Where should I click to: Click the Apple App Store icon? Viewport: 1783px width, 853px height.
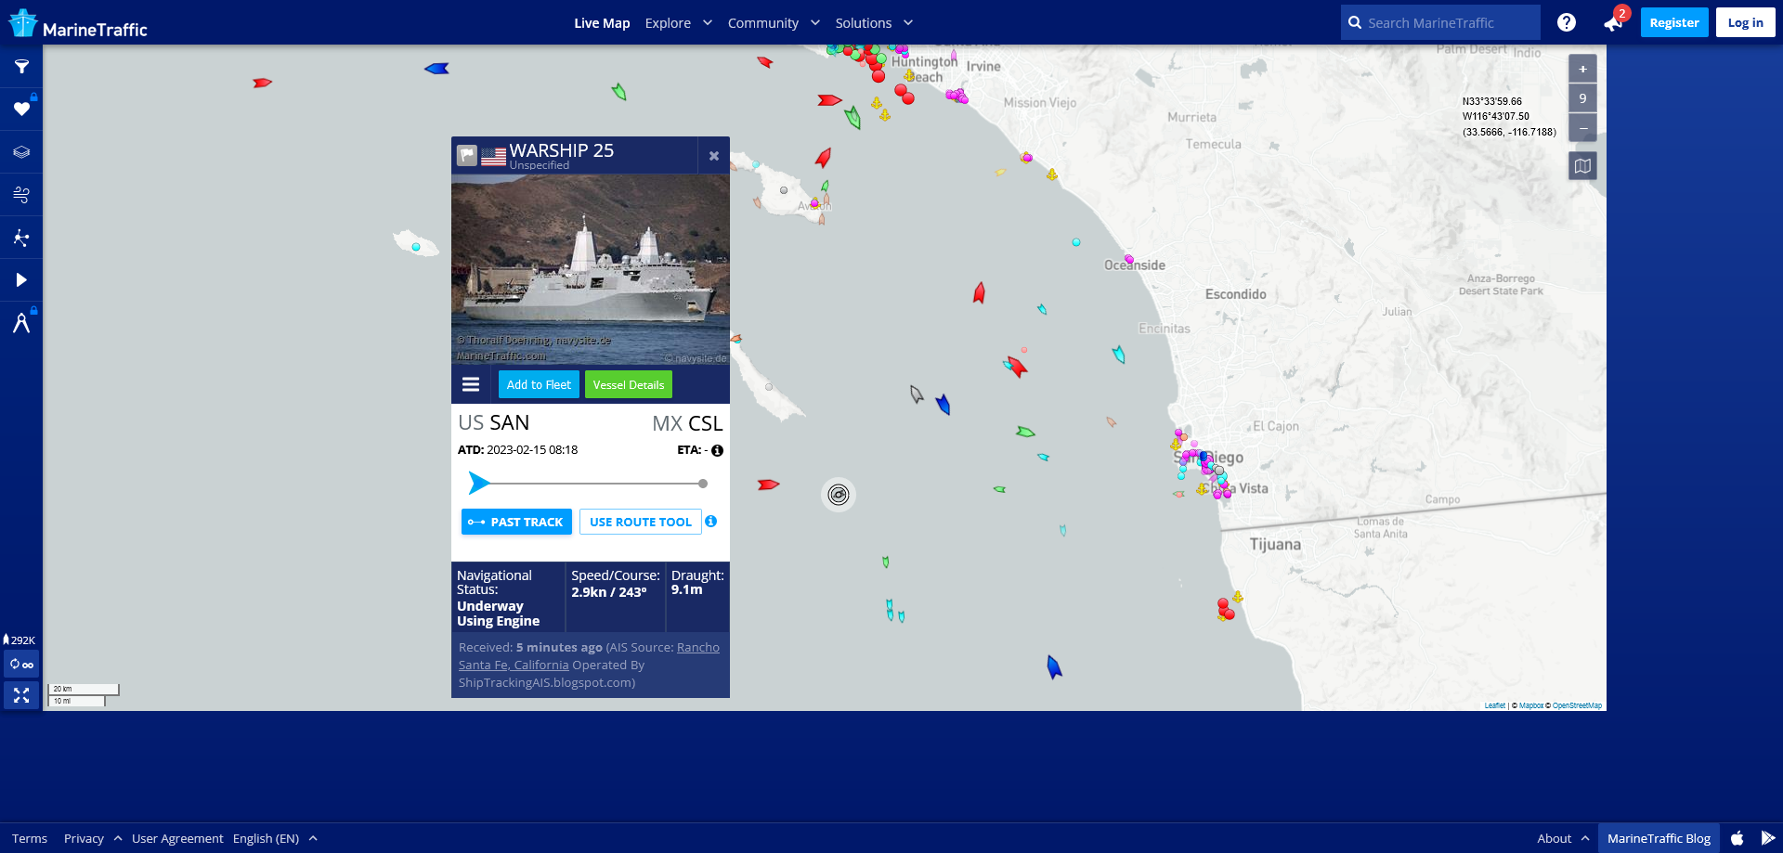(1737, 838)
